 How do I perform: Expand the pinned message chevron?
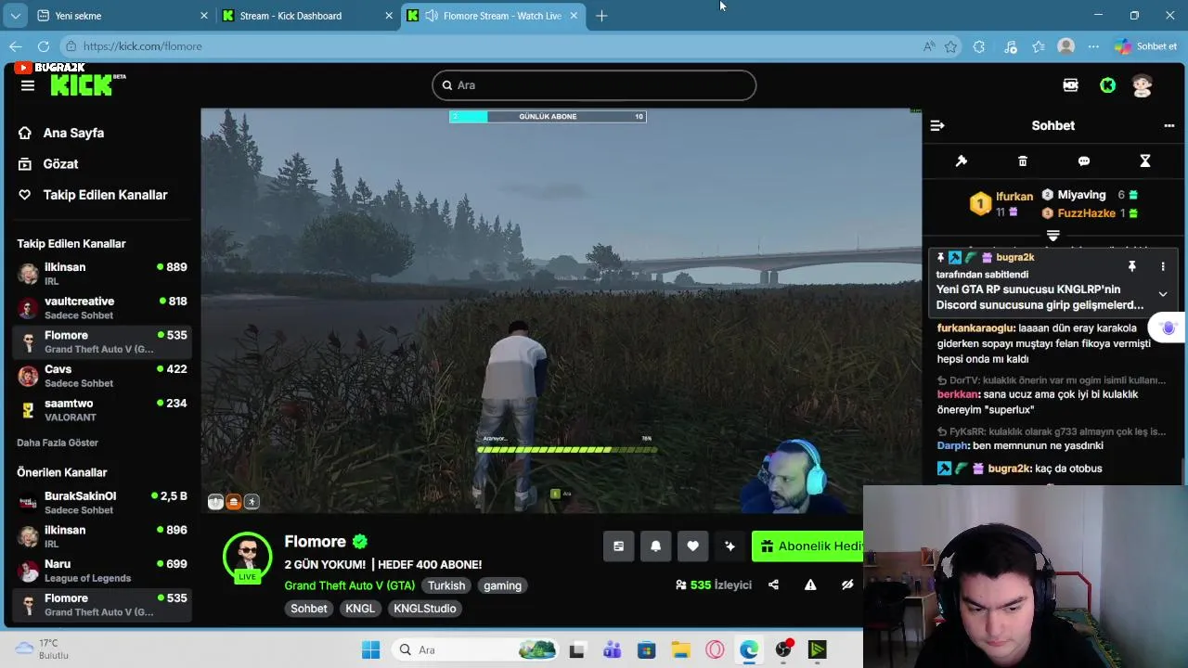(1163, 294)
